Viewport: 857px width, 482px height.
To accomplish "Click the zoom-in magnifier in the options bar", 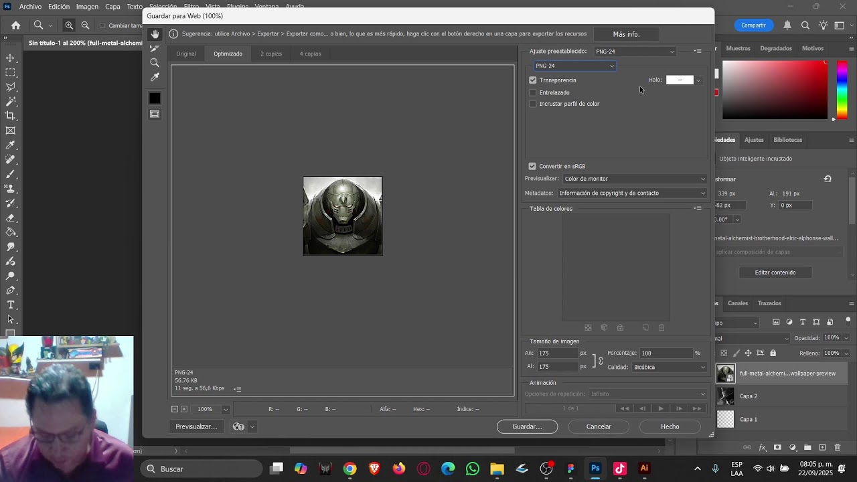I will [x=69, y=25].
